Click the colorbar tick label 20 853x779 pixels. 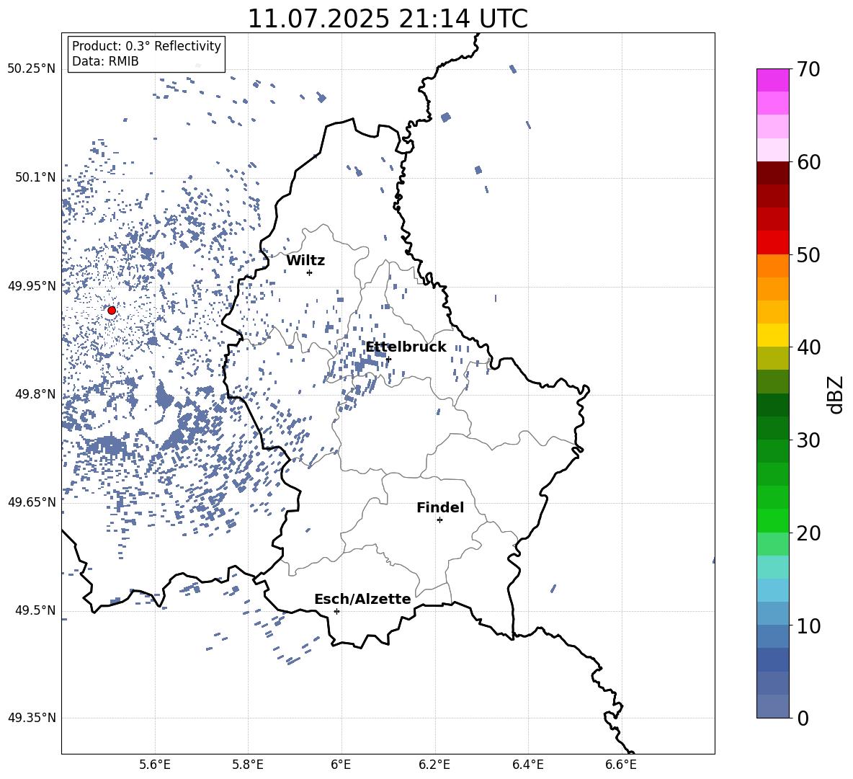[809, 533]
